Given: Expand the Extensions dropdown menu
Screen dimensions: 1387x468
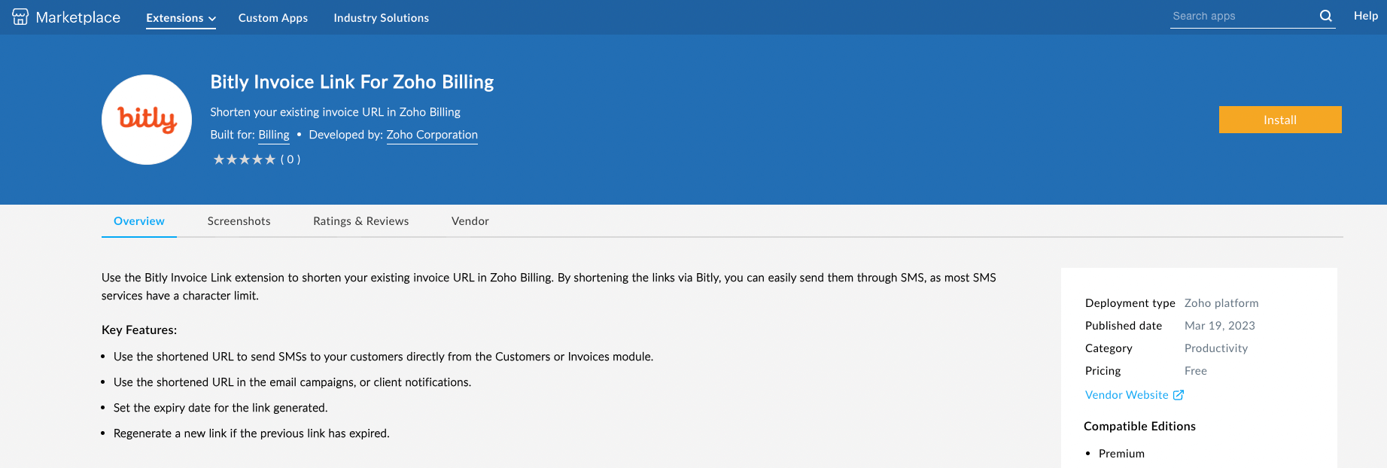Looking at the screenshot, I should [x=181, y=18].
